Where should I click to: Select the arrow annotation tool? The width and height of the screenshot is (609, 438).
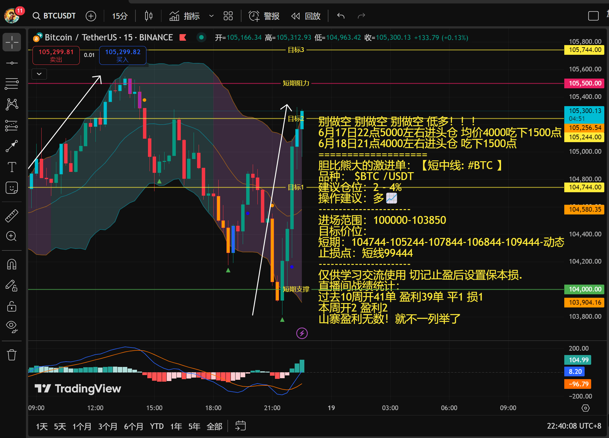click(x=12, y=146)
